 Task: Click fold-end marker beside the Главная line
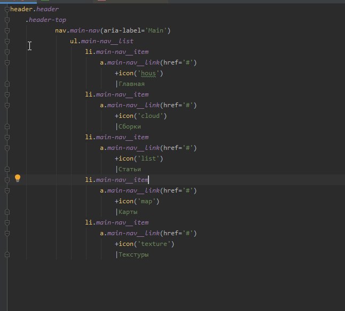point(7,84)
